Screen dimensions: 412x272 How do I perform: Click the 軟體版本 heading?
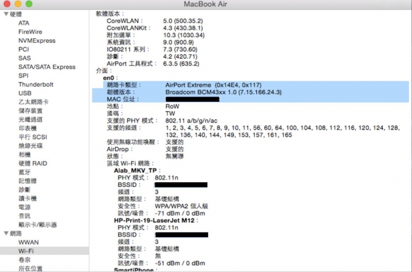click(109, 14)
